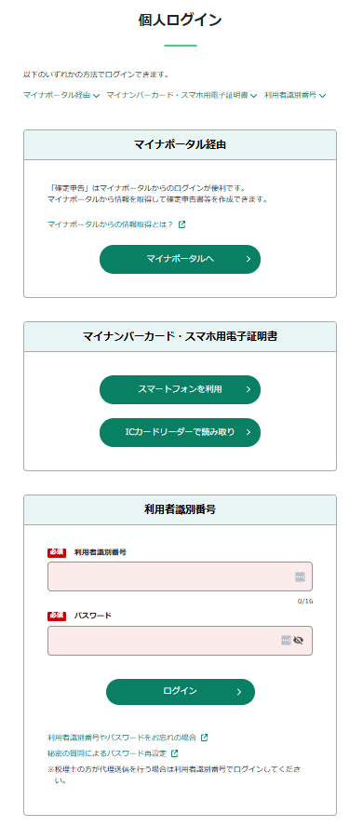Click external link icon beside マイナポータルからの情報取得とは

tap(181, 224)
